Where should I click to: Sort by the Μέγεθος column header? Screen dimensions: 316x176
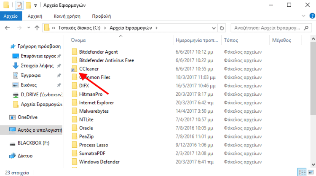(x=281, y=40)
